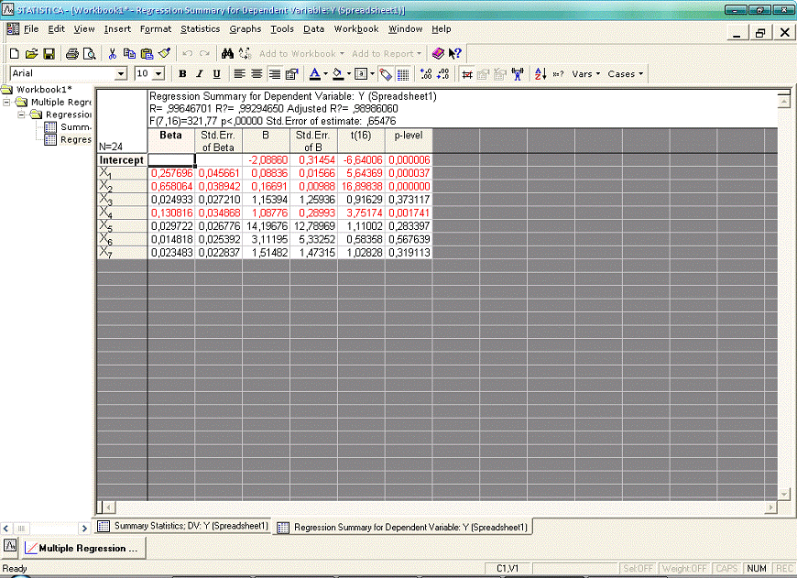797x578 pixels.
Task: Open STATISTICA Help book icon
Action: coord(438,54)
